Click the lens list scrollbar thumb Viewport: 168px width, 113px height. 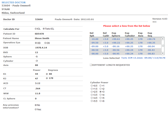[163, 46]
